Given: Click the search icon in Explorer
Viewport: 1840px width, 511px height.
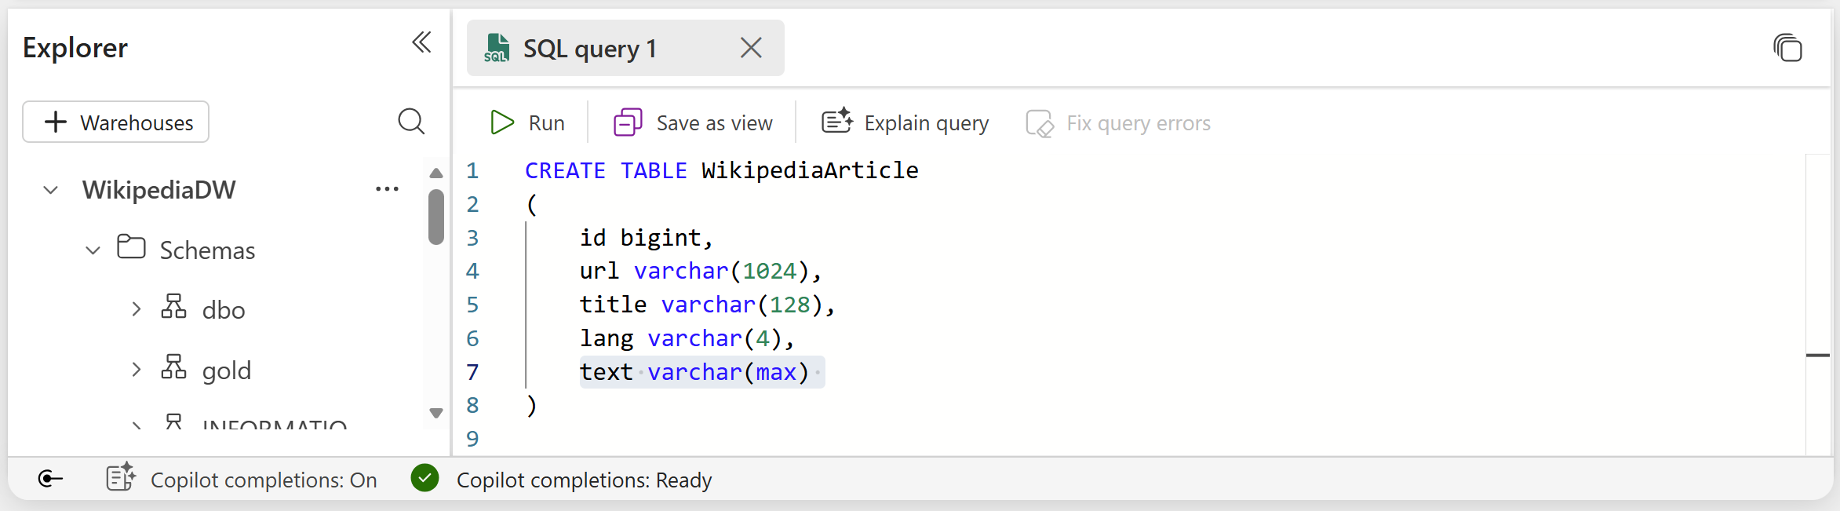Looking at the screenshot, I should coord(411,122).
